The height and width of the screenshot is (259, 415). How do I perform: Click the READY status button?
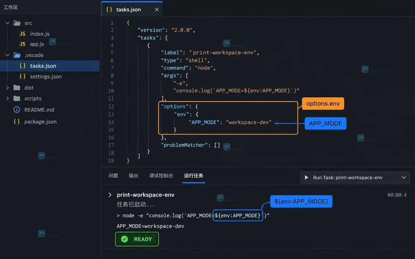(137, 239)
